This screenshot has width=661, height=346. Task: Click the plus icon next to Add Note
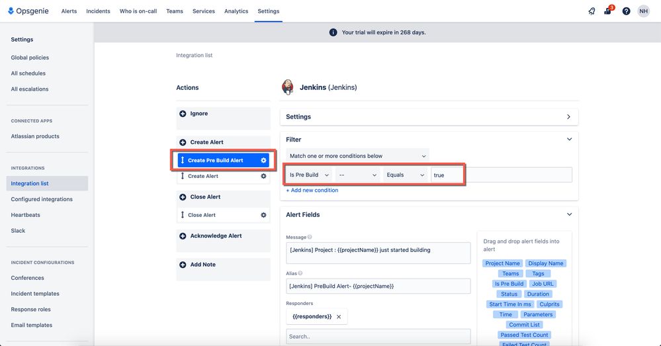point(183,264)
